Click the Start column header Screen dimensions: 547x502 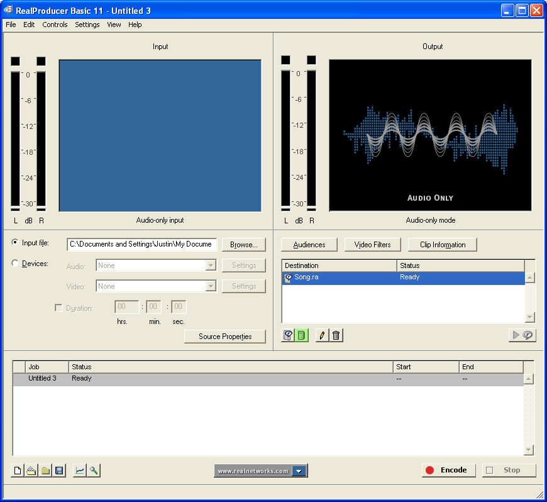(x=426, y=367)
